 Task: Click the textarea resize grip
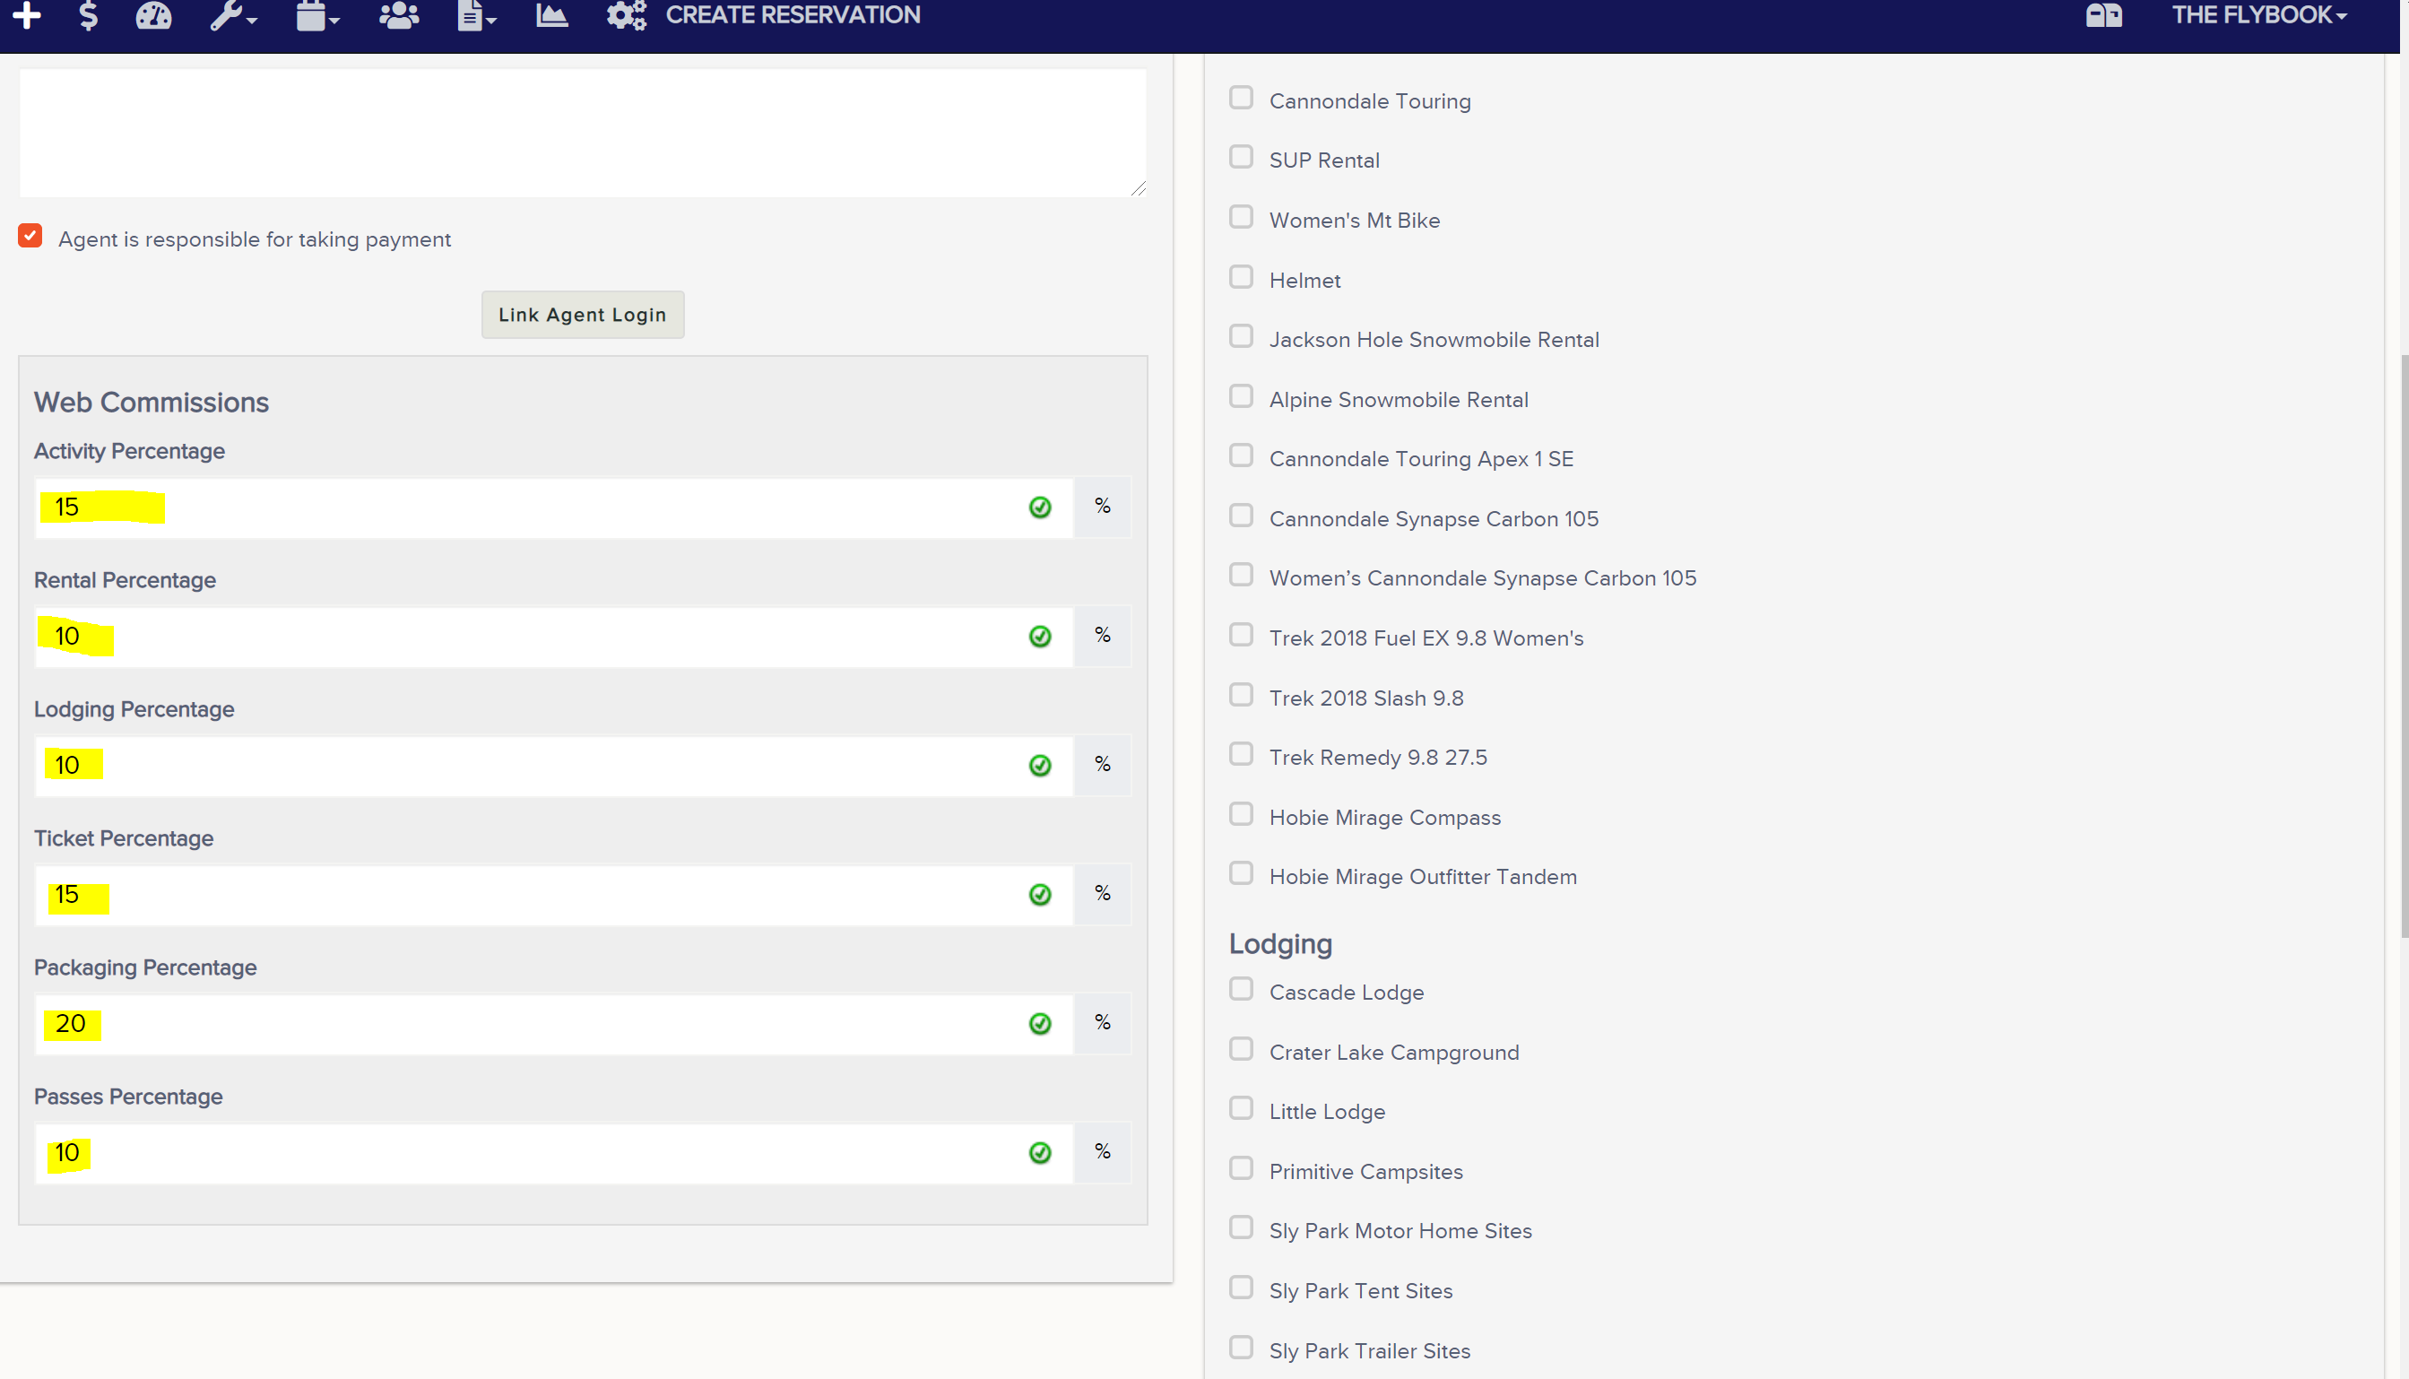point(1139,188)
